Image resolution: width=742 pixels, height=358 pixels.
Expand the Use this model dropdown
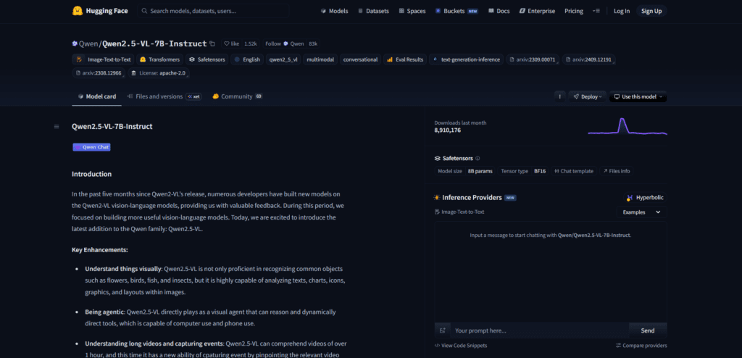tap(638, 96)
